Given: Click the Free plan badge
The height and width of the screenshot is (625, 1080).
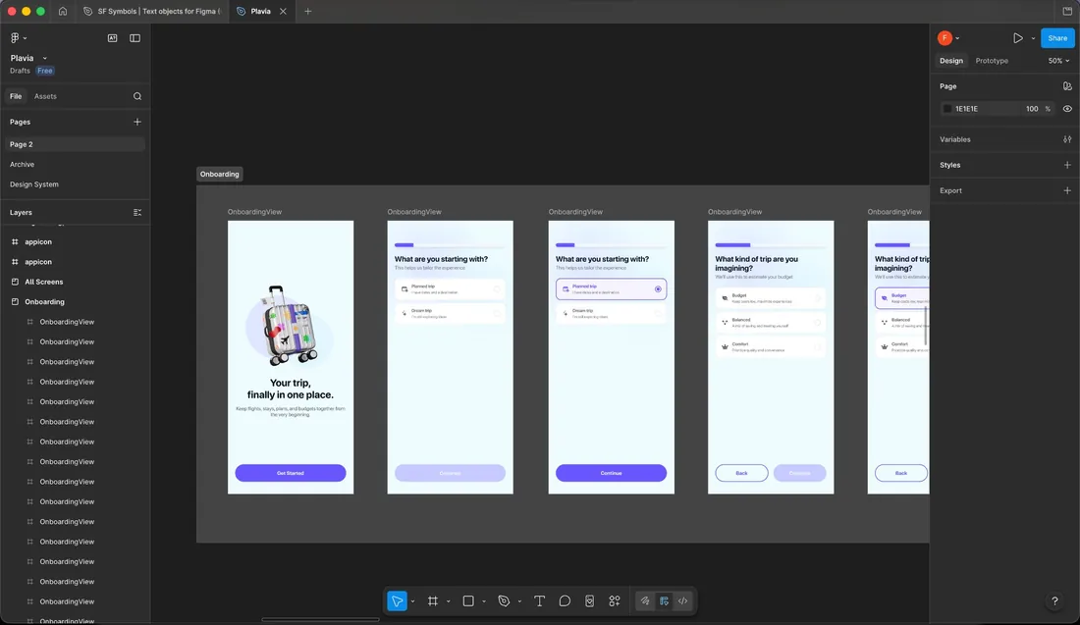Looking at the screenshot, I should [45, 71].
